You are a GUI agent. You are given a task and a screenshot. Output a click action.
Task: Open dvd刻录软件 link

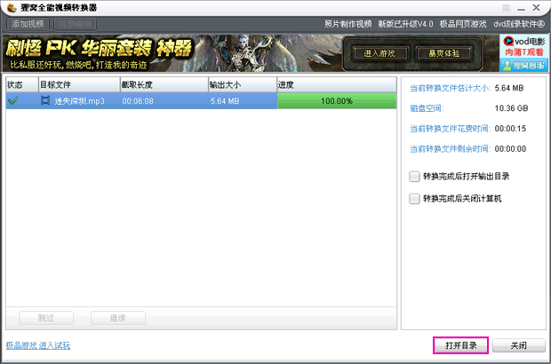[519, 24]
